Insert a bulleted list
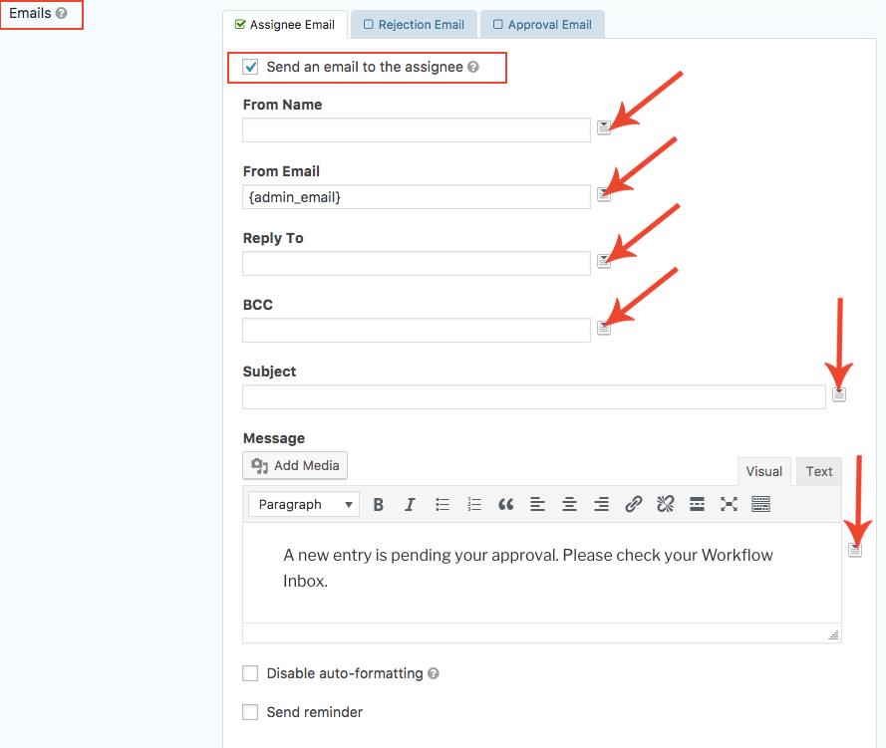 click(x=443, y=505)
